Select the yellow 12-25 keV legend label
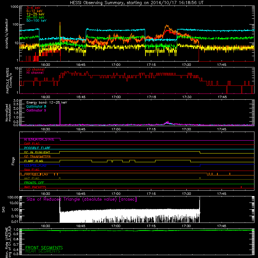The image size is (258, 258). point(35,14)
